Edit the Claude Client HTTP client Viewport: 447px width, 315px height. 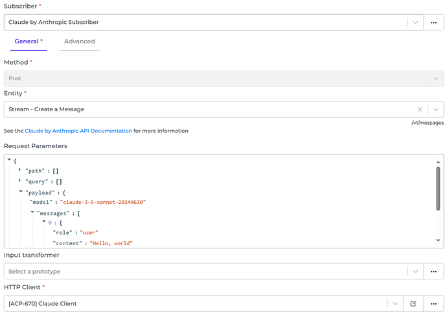click(x=413, y=303)
